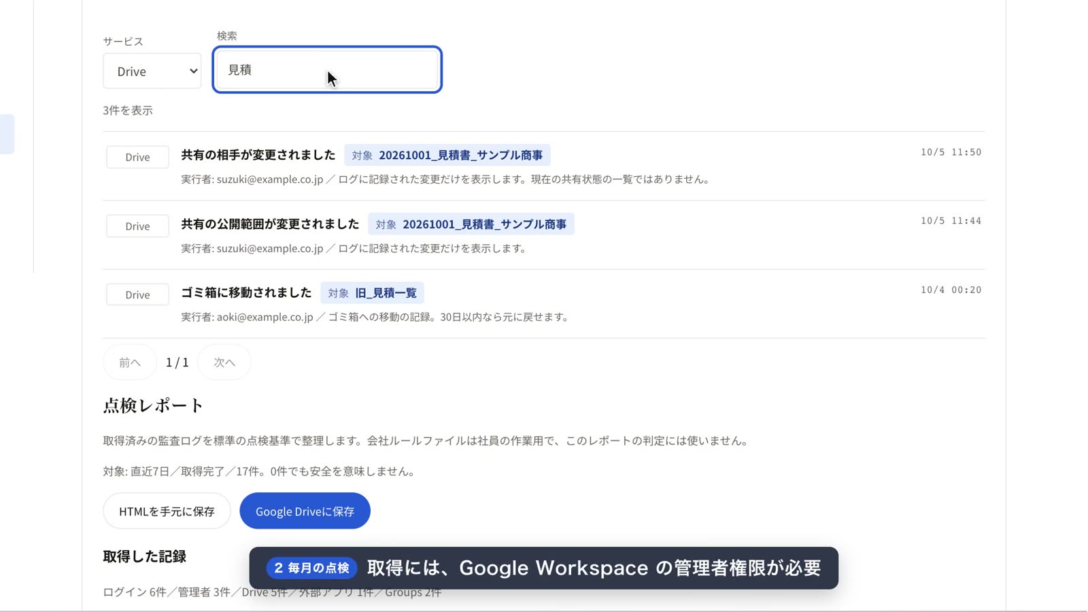Open the サービス dropdown showing Drive
The height and width of the screenshot is (612, 1088).
pos(152,71)
